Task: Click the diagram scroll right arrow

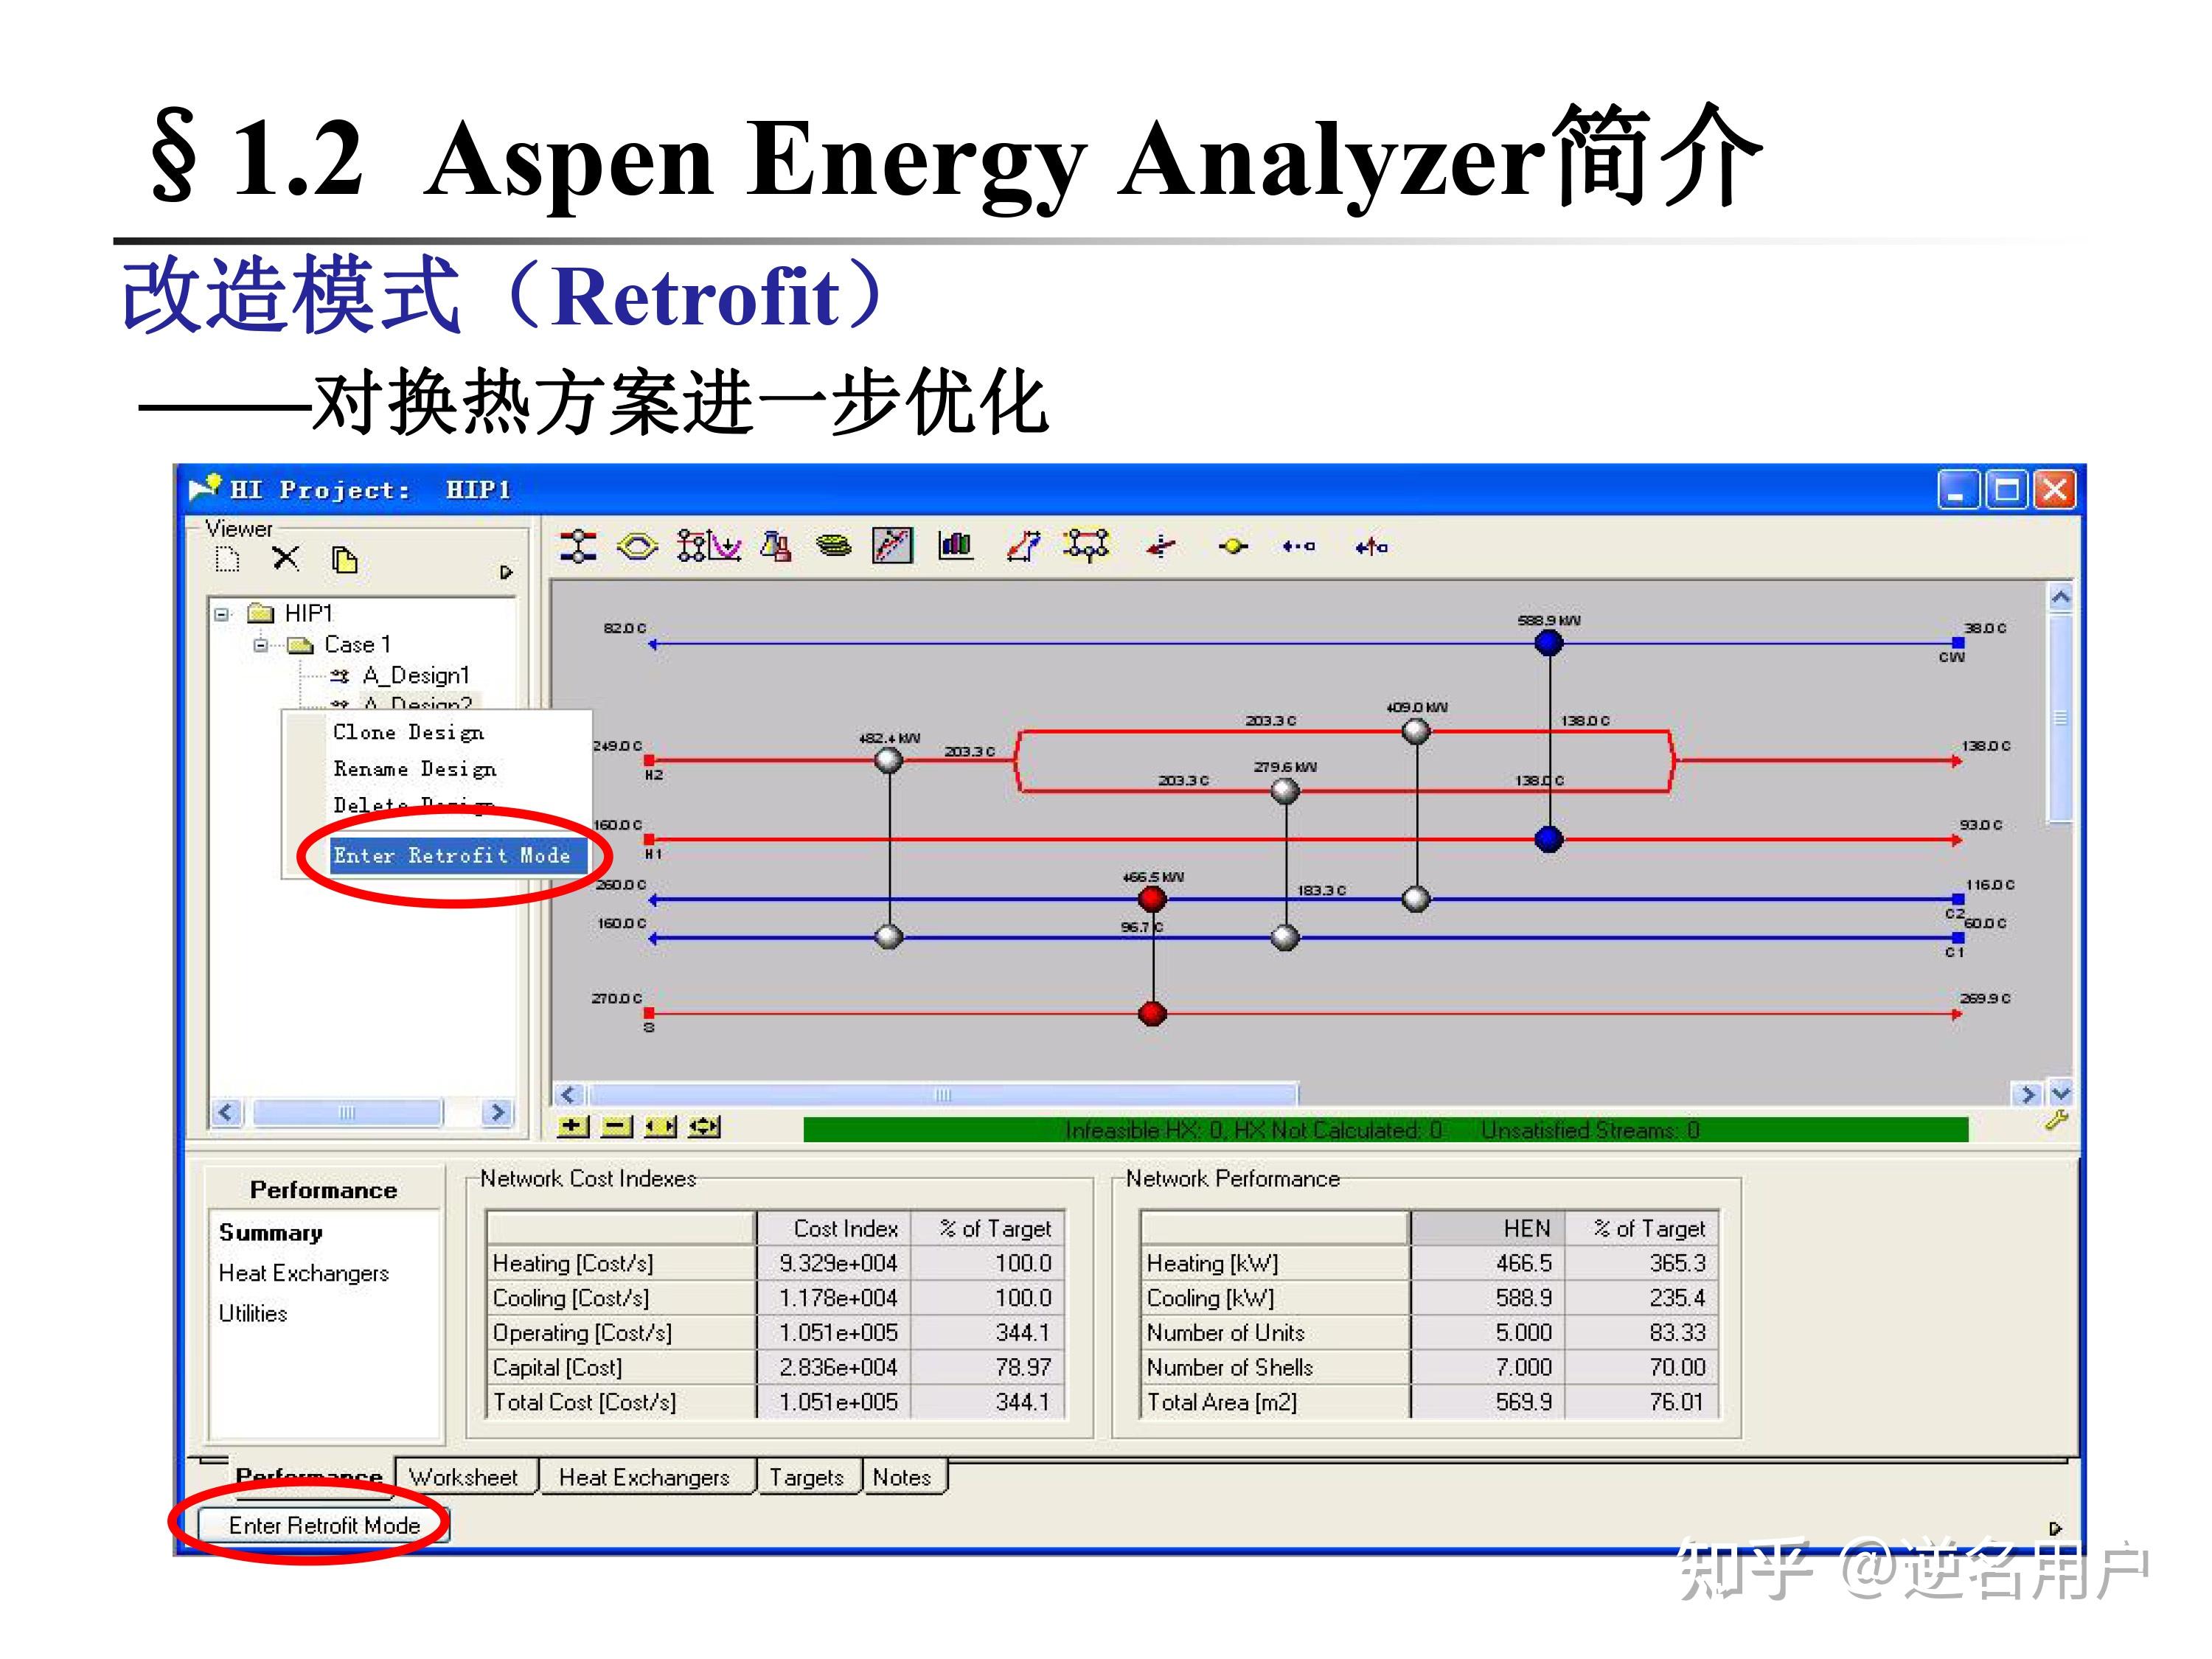Action: [2028, 1095]
